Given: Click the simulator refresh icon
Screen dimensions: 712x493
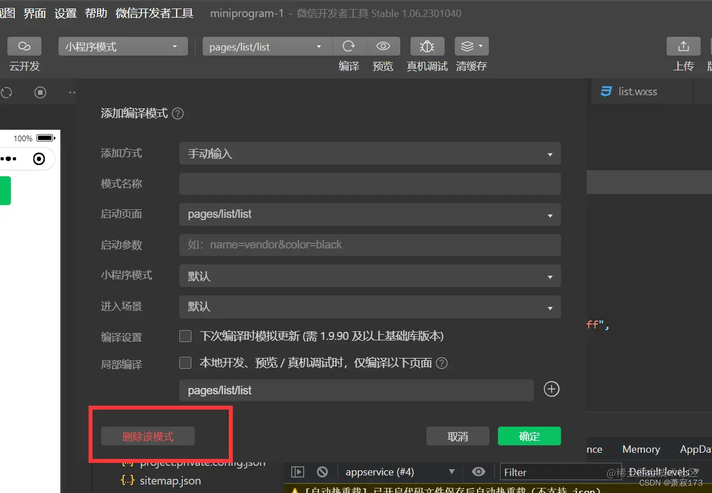Looking at the screenshot, I should point(7,92).
